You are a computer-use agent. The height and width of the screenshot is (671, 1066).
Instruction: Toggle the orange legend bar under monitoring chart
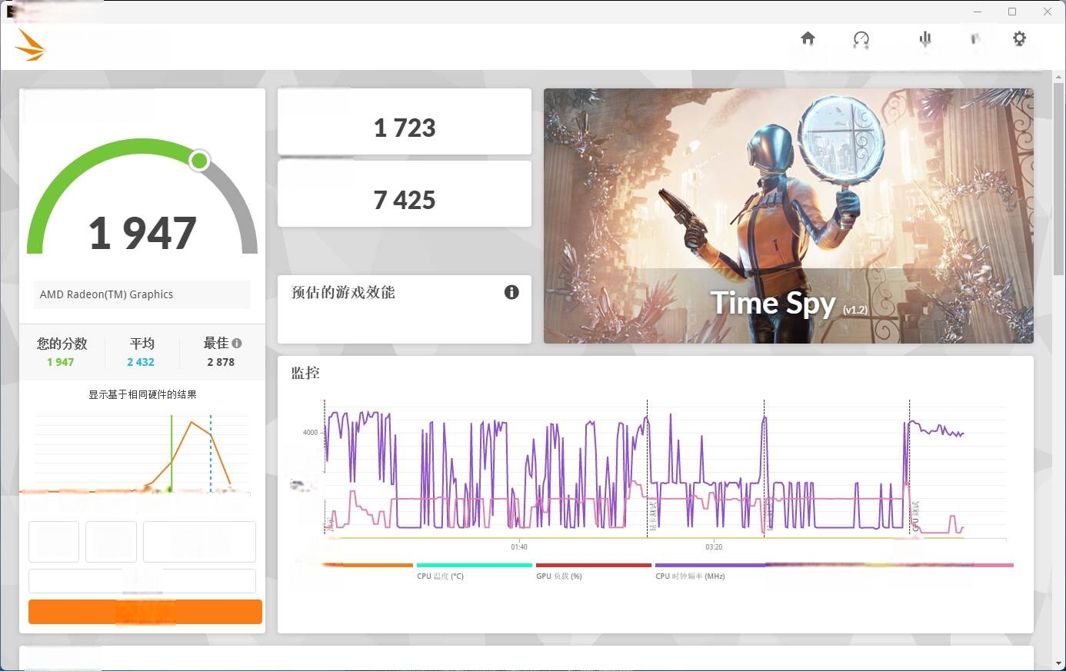pos(368,565)
